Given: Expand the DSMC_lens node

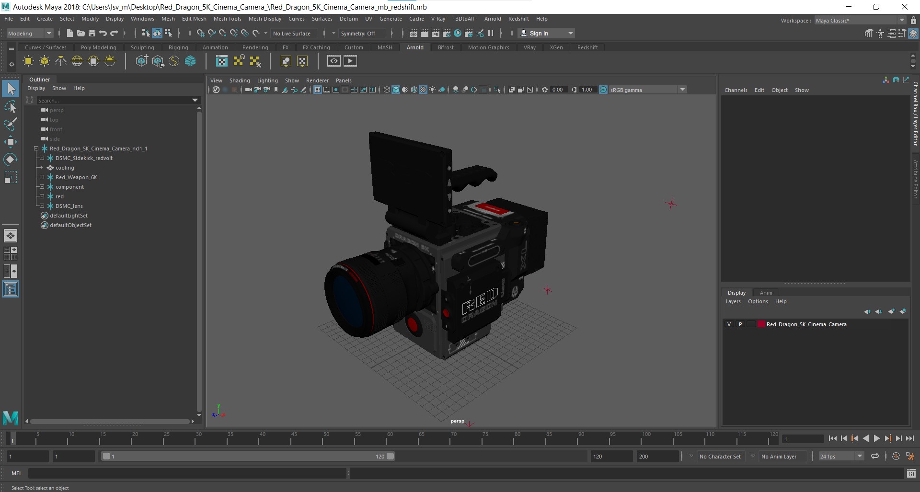Looking at the screenshot, I should pos(42,206).
